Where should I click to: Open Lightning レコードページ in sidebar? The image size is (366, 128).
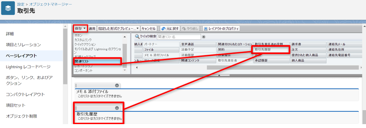28,67
